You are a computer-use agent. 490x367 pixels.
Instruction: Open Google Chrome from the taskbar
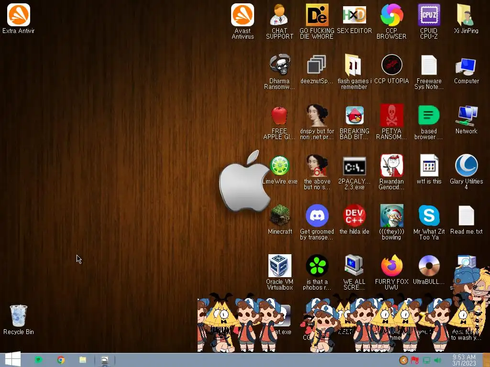61,360
